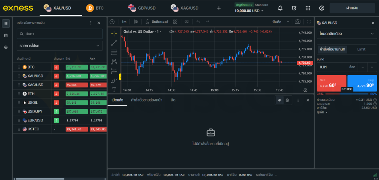
Task: Expand the favorites list dropdown
Action: tap(60, 46)
